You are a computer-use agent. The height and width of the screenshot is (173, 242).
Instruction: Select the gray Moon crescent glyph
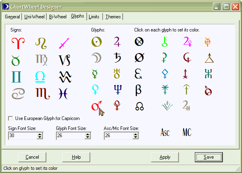tap(97, 58)
